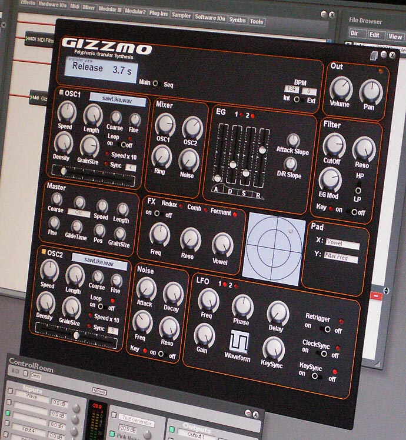Screen dimensions: 406x440
Task: Click the Out Pan knob
Action: pos(371,92)
